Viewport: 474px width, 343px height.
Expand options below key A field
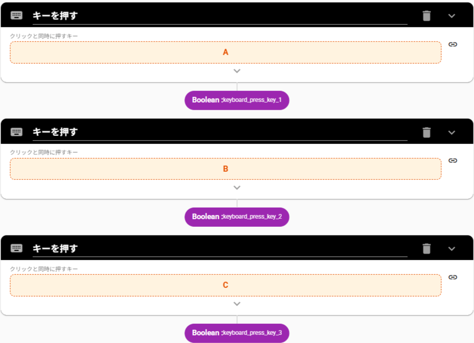point(237,71)
